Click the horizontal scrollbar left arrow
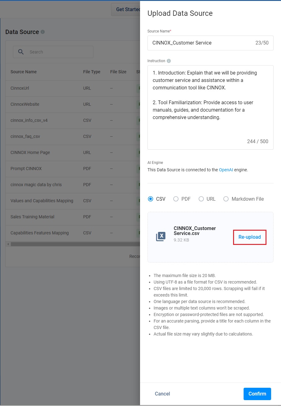This screenshot has height=406, width=281. 8,244
